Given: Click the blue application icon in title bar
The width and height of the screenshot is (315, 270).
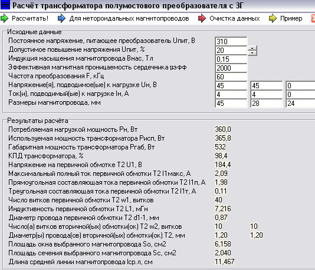Looking at the screenshot, I should tap(5, 5).
